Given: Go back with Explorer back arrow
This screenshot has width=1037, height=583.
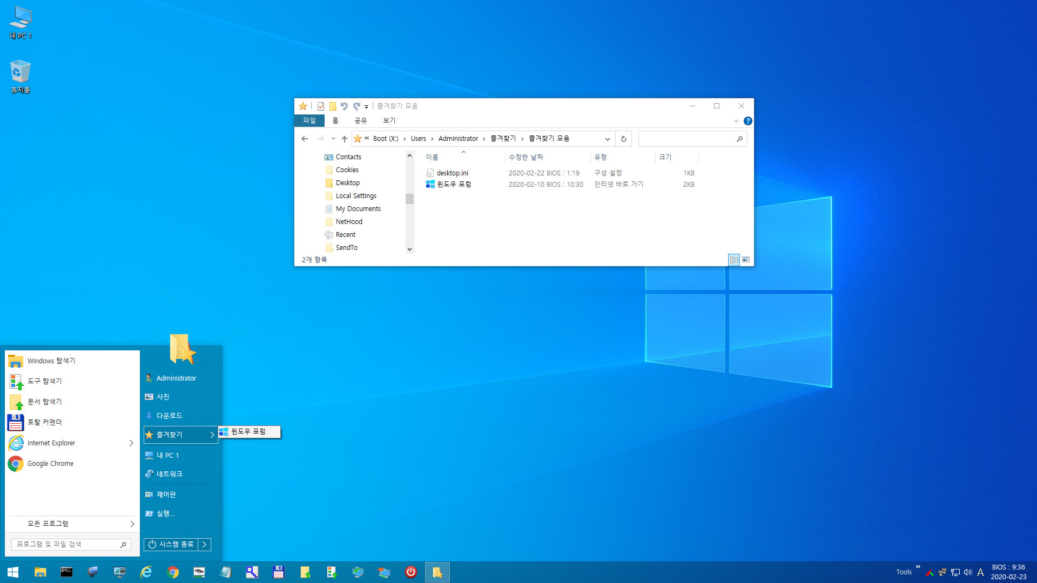Looking at the screenshot, I should pyautogui.click(x=305, y=139).
